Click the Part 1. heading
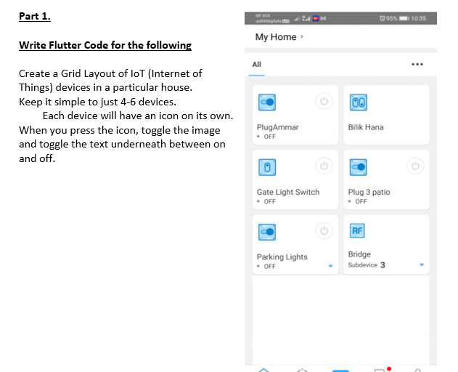 [34, 17]
